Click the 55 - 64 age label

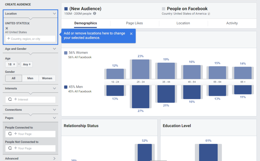[x=217, y=82]
